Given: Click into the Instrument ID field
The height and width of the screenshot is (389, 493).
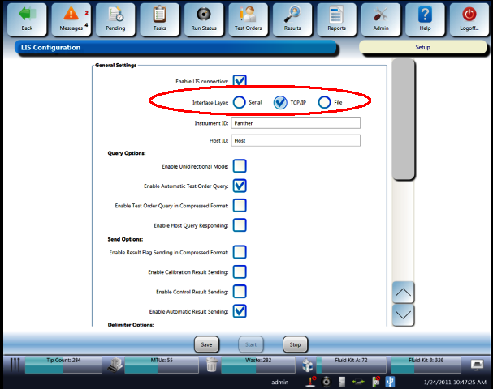Looking at the screenshot, I should pos(295,123).
